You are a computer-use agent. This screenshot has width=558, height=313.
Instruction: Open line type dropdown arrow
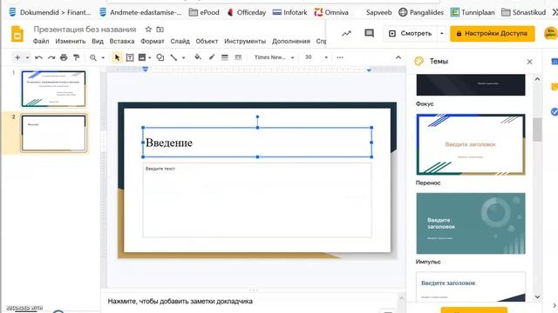point(184,57)
